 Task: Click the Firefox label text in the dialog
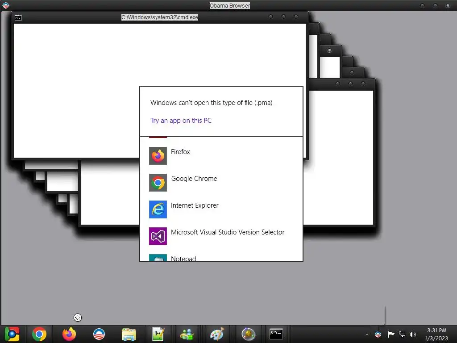(180, 152)
